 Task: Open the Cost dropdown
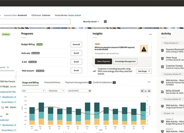point(33,91)
